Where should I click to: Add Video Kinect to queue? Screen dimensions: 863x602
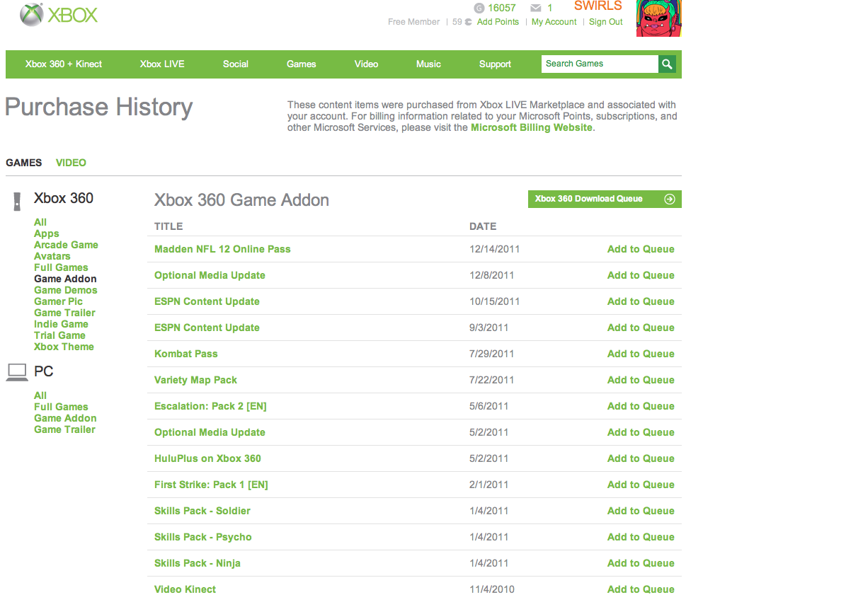641,589
